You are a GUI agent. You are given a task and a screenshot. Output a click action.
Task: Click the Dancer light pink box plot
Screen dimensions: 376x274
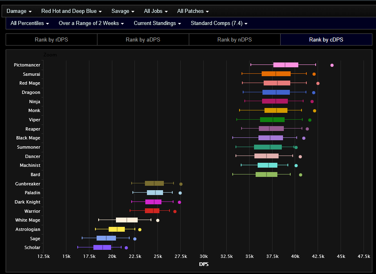[x=267, y=156]
